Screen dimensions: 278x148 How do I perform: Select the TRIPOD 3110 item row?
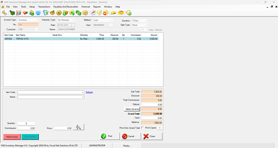[81, 39]
